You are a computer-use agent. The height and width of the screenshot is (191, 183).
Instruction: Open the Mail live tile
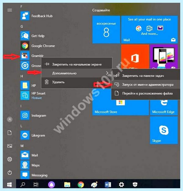tap(149, 29)
